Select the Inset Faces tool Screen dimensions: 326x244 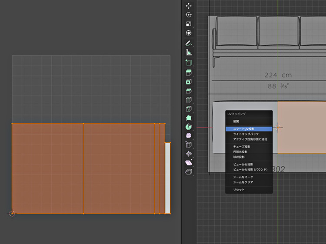(x=189, y=82)
